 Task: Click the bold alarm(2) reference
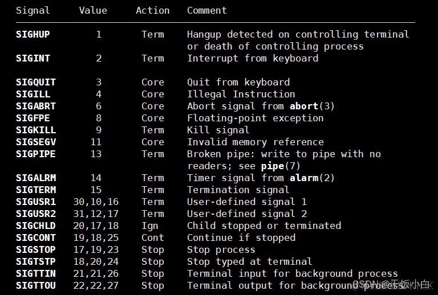click(x=312, y=178)
